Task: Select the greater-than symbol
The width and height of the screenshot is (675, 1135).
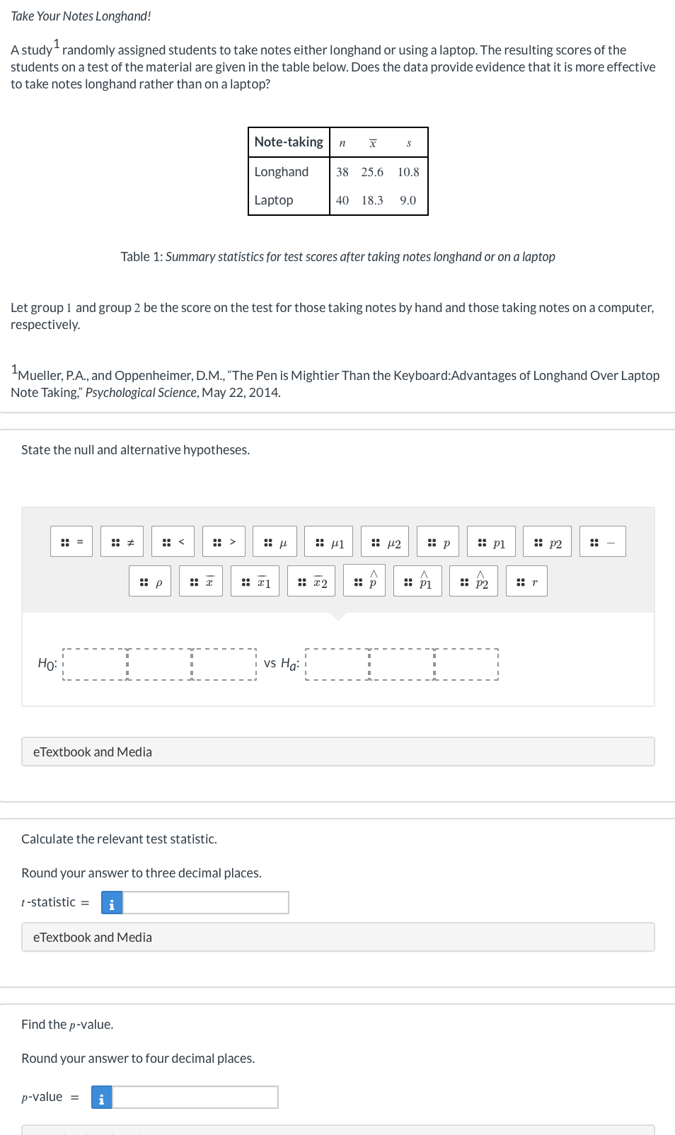Action: pos(224,542)
